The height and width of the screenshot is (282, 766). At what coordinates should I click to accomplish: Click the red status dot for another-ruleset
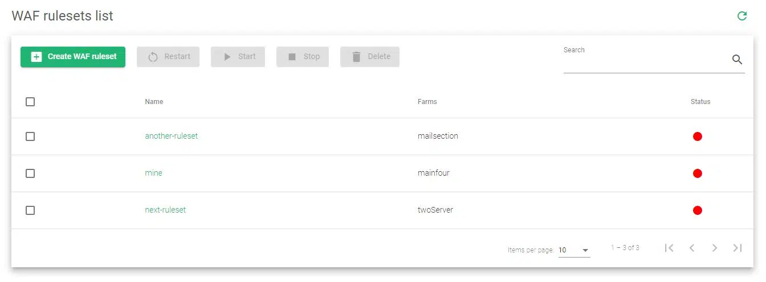(697, 136)
